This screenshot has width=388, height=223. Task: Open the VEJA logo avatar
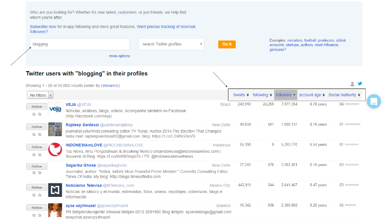click(x=55, y=109)
